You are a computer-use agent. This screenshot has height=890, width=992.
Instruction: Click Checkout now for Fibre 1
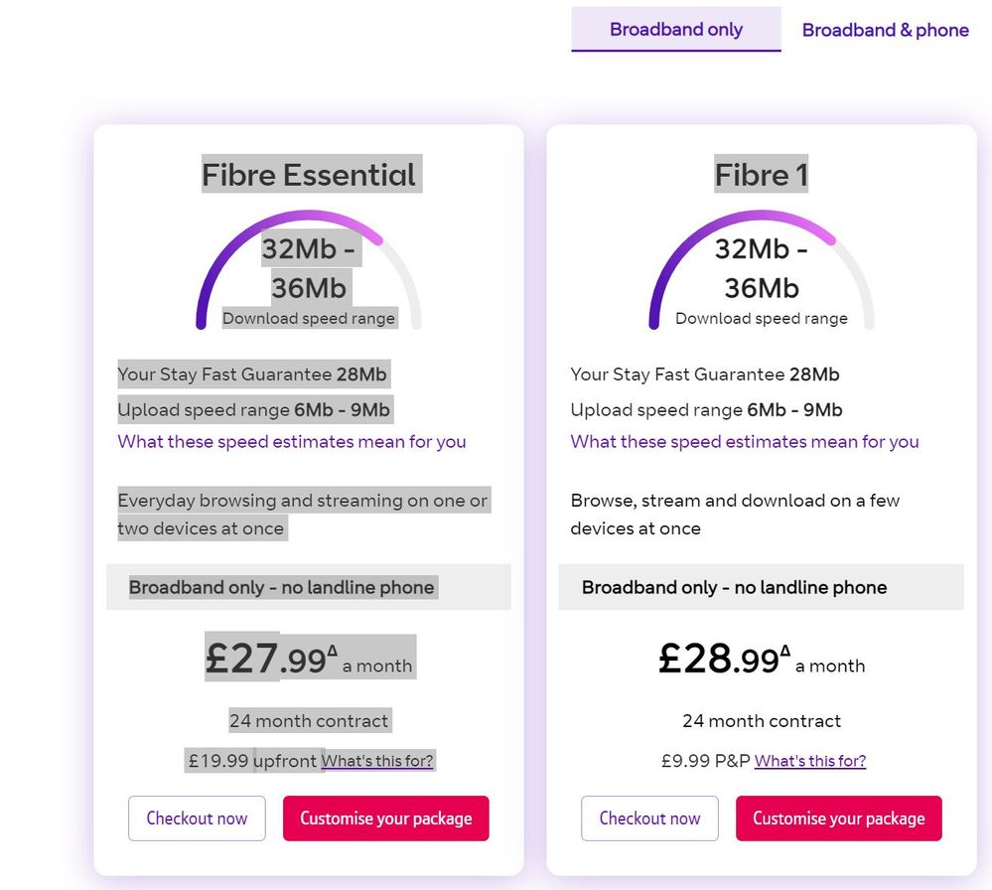point(649,818)
